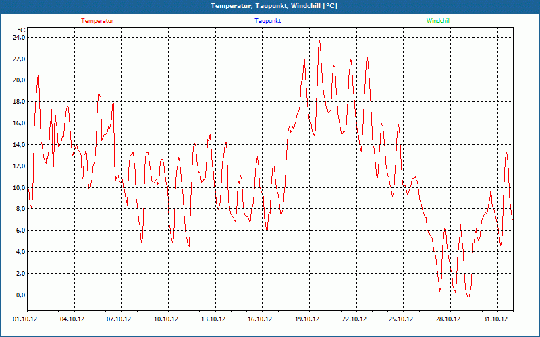
Task: Toggle the green Windchill legend entry
Action: (x=438, y=21)
